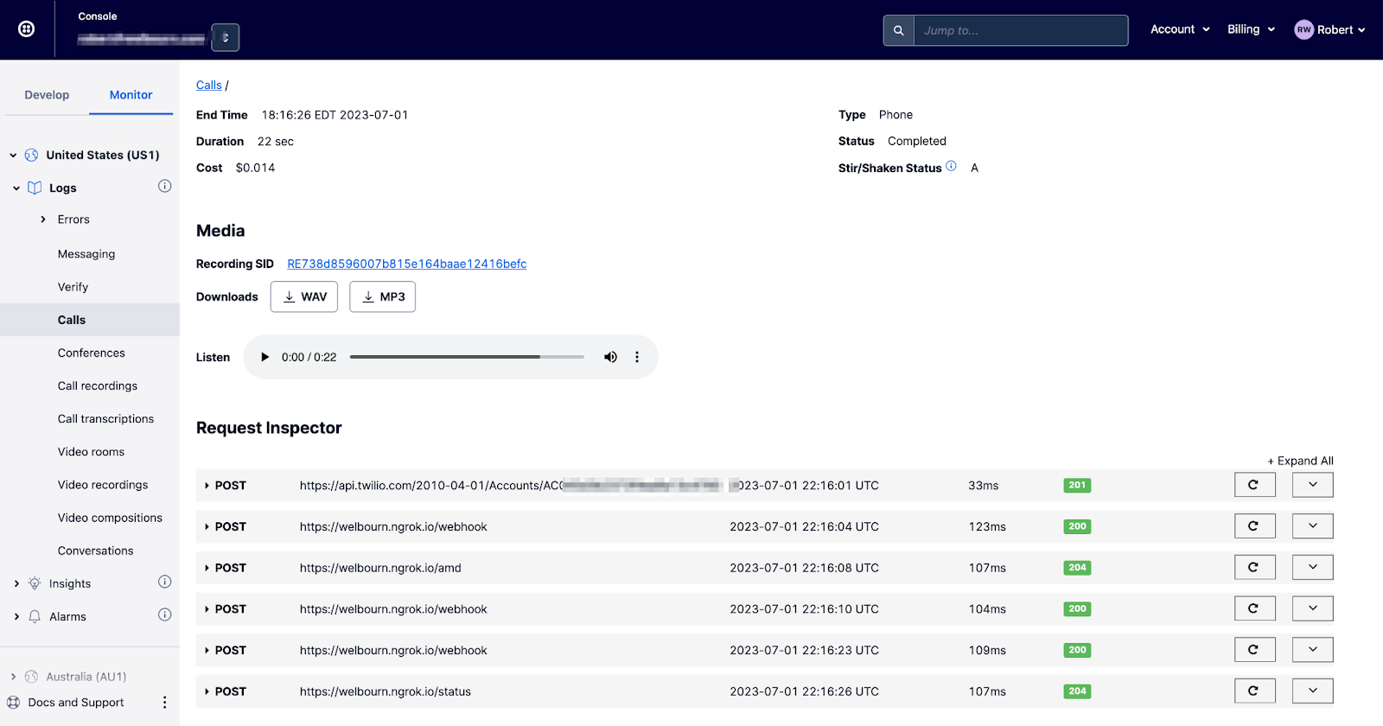Expand details of 22:16:23 webhook row
Screen dimensions: 1383x726
pyautogui.click(x=1312, y=650)
